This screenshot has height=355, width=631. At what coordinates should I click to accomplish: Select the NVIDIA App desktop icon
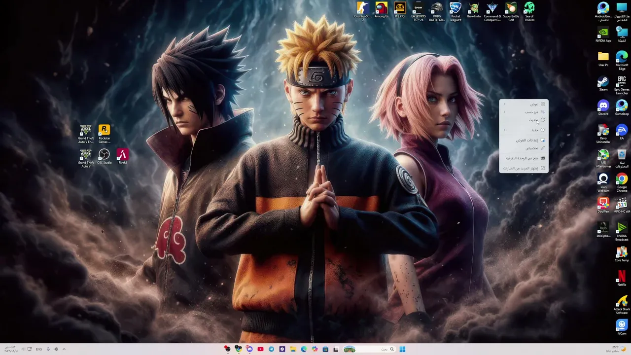(603, 35)
